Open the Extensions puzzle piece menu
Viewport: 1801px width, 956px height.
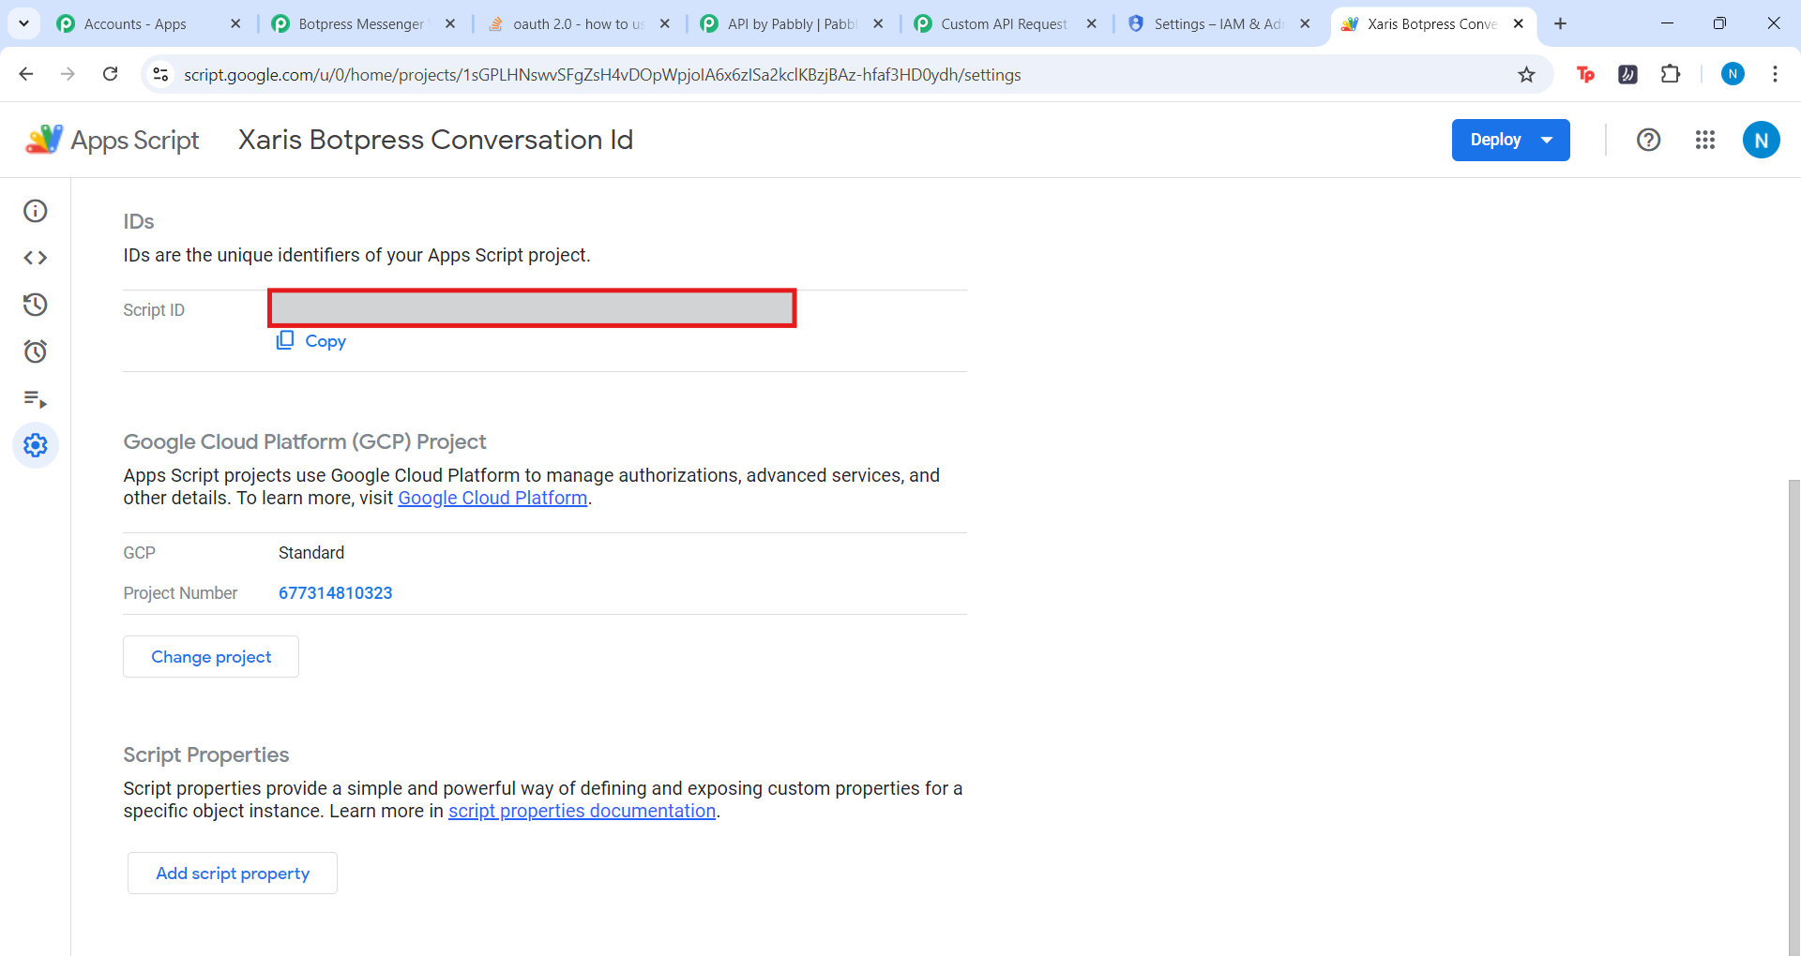(x=1671, y=74)
